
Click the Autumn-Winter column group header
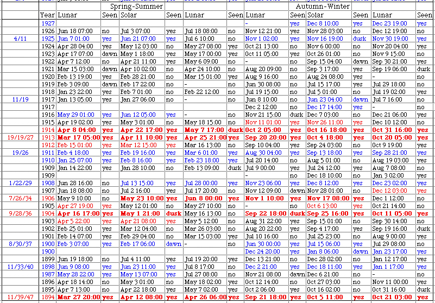tap(318, 7)
